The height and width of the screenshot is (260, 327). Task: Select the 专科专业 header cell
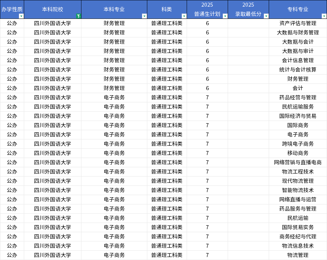point(298,9)
